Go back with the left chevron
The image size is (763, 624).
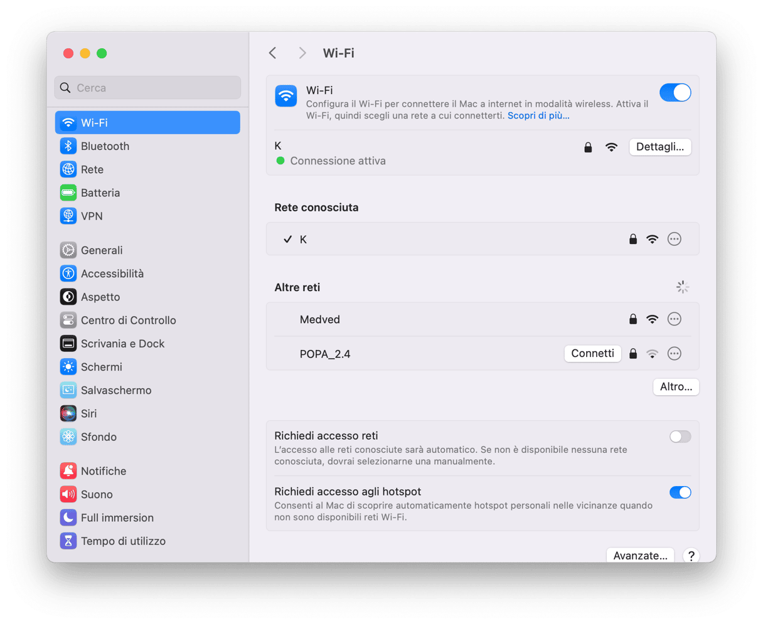(x=272, y=53)
